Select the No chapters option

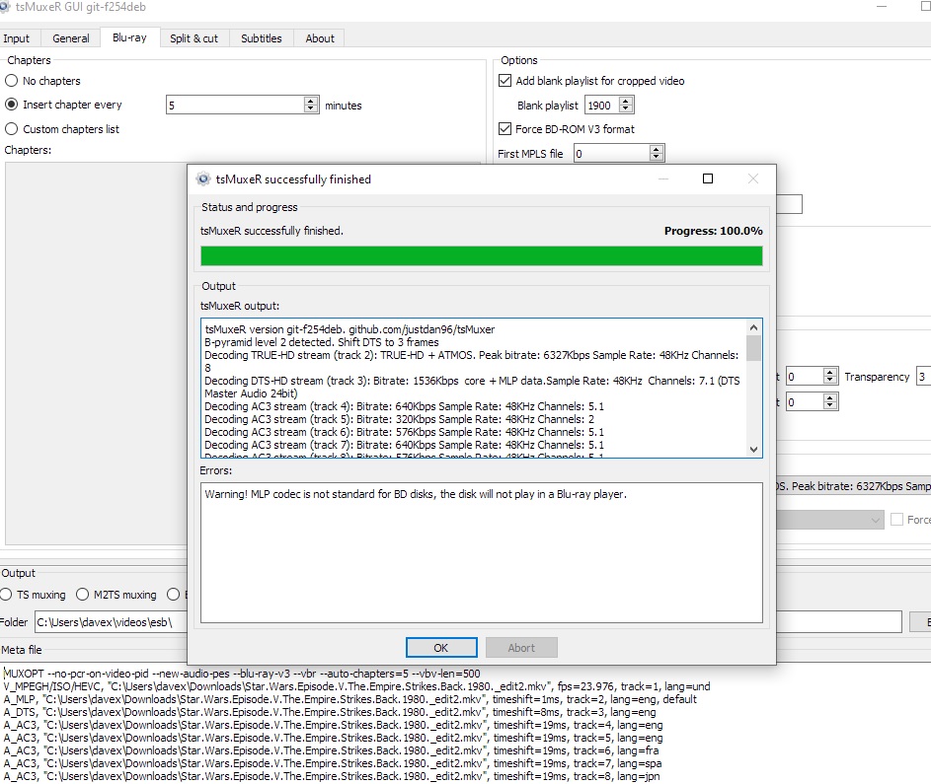(11, 81)
